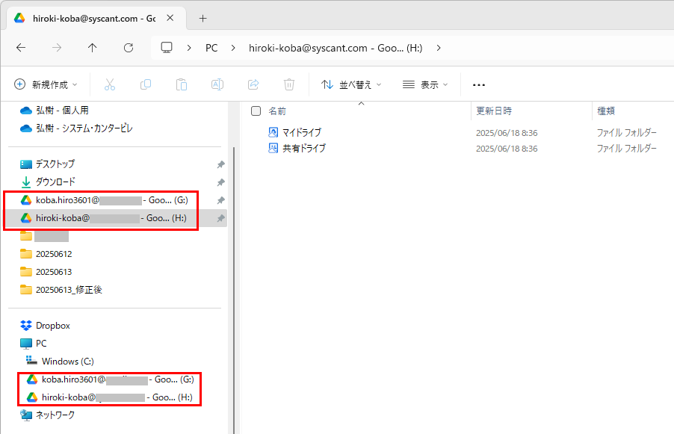
Task: Refresh the current folder view
Action: click(x=129, y=48)
